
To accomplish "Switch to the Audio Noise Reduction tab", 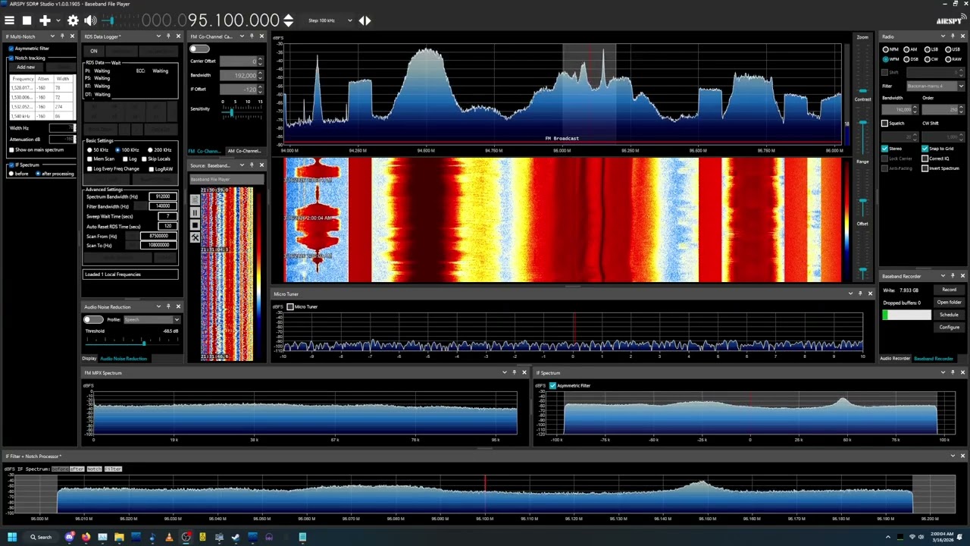I will point(124,358).
